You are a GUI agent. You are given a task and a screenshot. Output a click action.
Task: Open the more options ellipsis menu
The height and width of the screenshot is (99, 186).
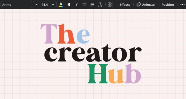pos(182,5)
